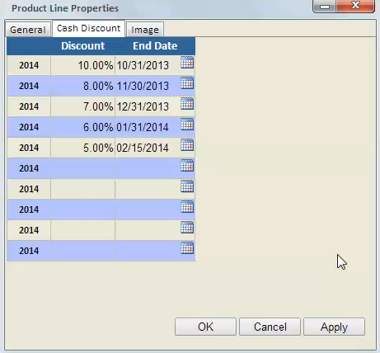Click the Cancel button
Viewport: 380px width, 353px height.
click(x=270, y=327)
